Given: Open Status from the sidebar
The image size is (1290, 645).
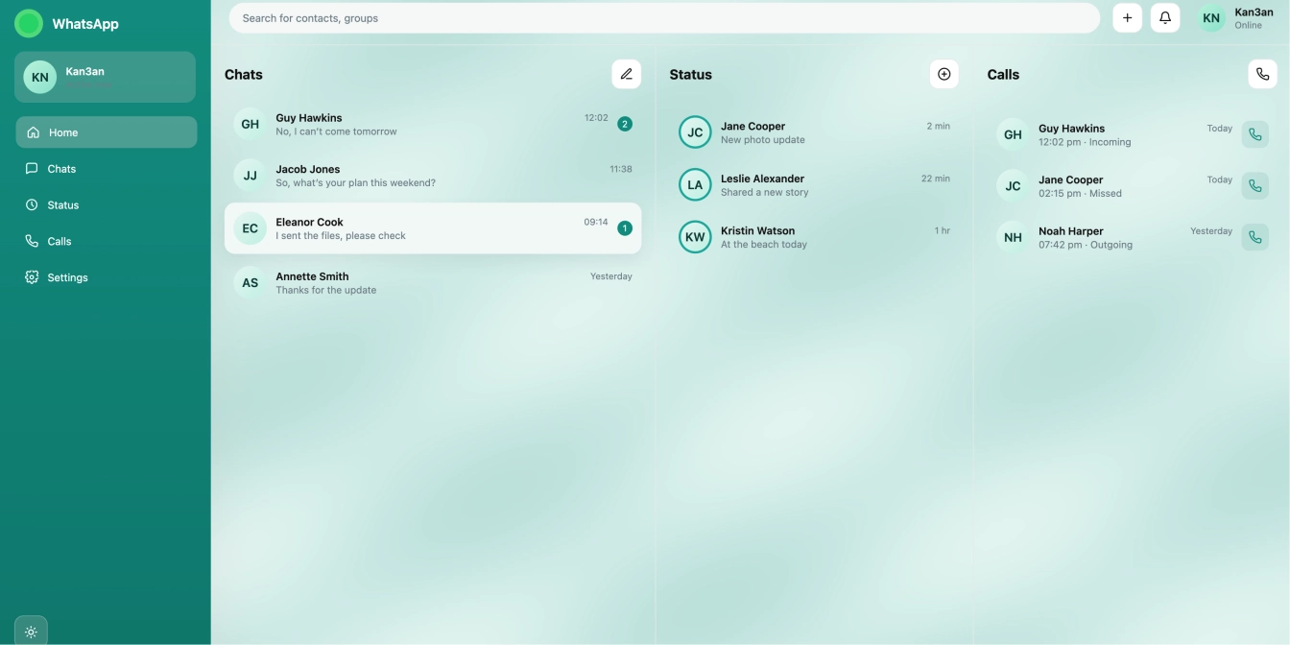Looking at the screenshot, I should pyautogui.click(x=62, y=204).
